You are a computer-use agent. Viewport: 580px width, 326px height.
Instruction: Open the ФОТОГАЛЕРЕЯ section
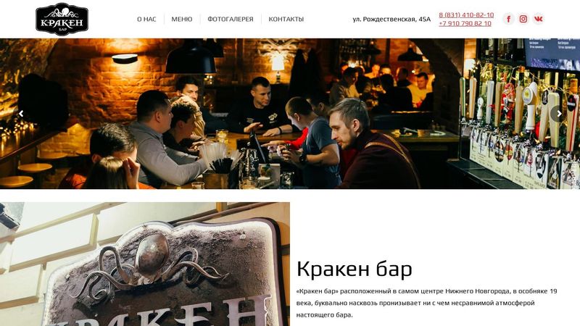coord(231,20)
